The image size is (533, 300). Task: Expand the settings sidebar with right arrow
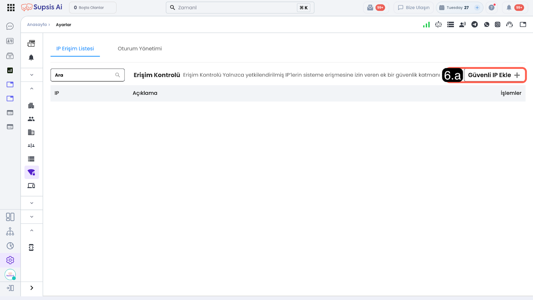(32, 288)
